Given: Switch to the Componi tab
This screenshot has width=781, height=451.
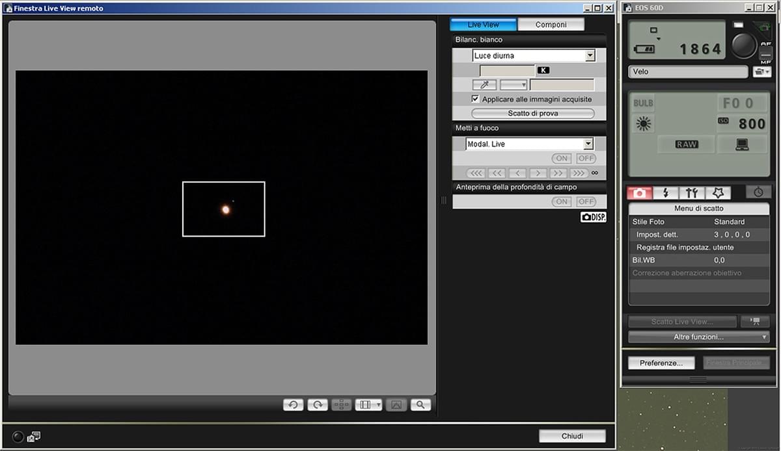Looking at the screenshot, I should click(551, 25).
